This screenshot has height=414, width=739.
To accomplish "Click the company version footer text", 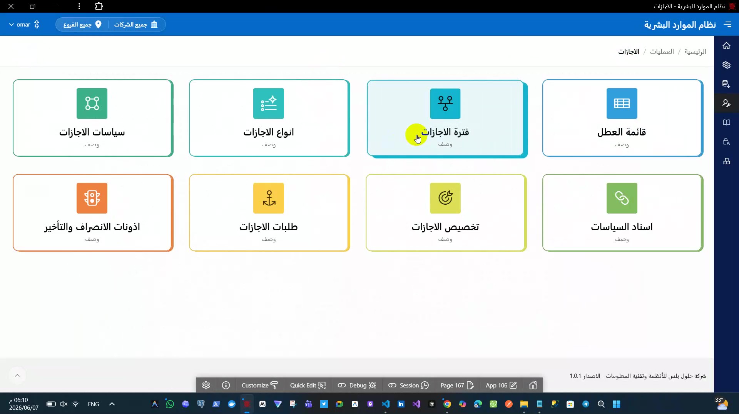I will (638, 376).
